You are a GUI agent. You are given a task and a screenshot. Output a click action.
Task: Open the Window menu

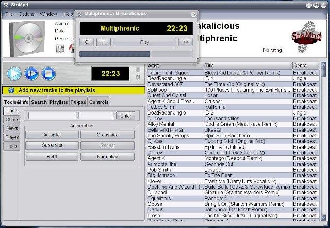point(48,14)
